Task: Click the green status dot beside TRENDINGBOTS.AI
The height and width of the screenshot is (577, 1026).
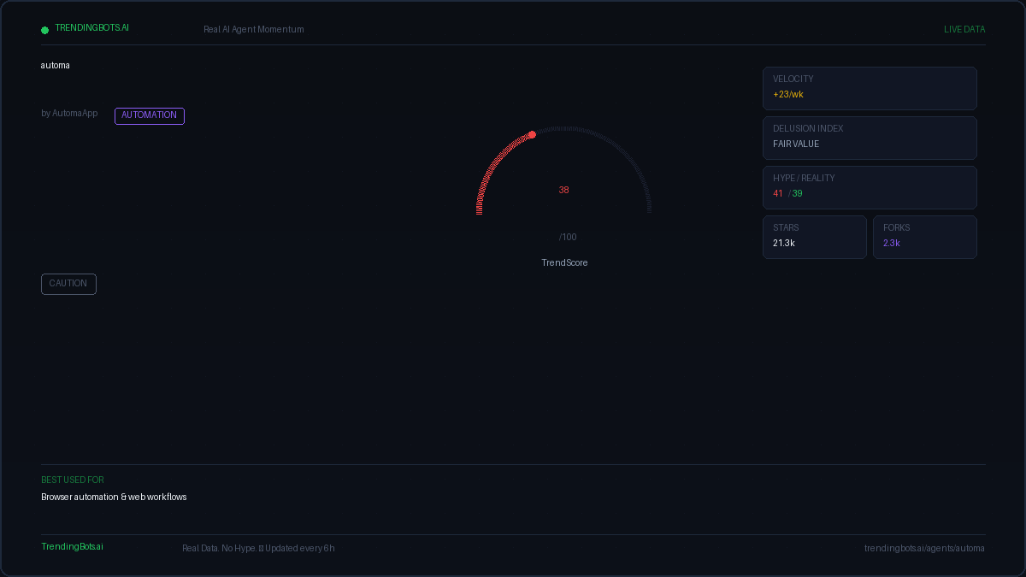Action: pyautogui.click(x=44, y=30)
